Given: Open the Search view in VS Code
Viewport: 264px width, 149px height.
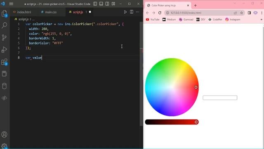Looking at the screenshot, I should (4, 26).
